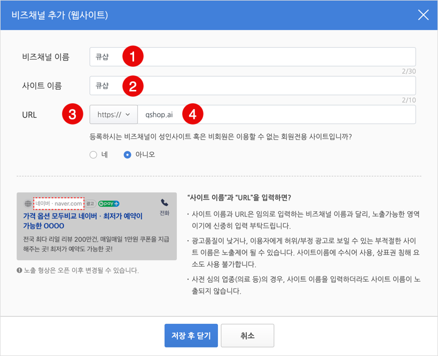The width and height of the screenshot is (438, 356).
Task: Click the URL label
Action: 29,115
